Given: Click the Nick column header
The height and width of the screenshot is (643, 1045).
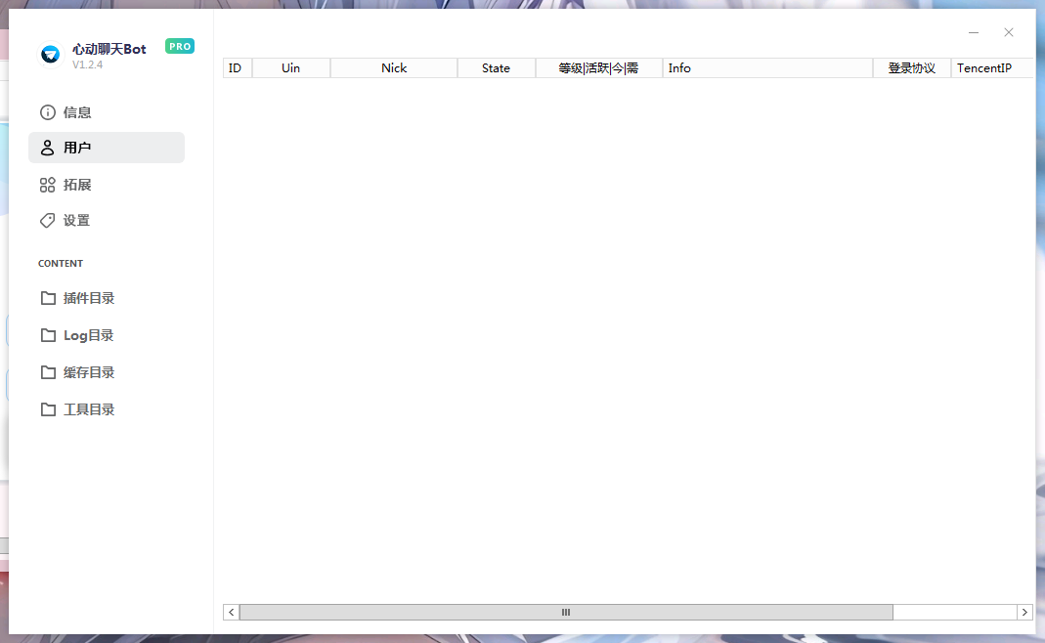Looking at the screenshot, I should click(394, 68).
